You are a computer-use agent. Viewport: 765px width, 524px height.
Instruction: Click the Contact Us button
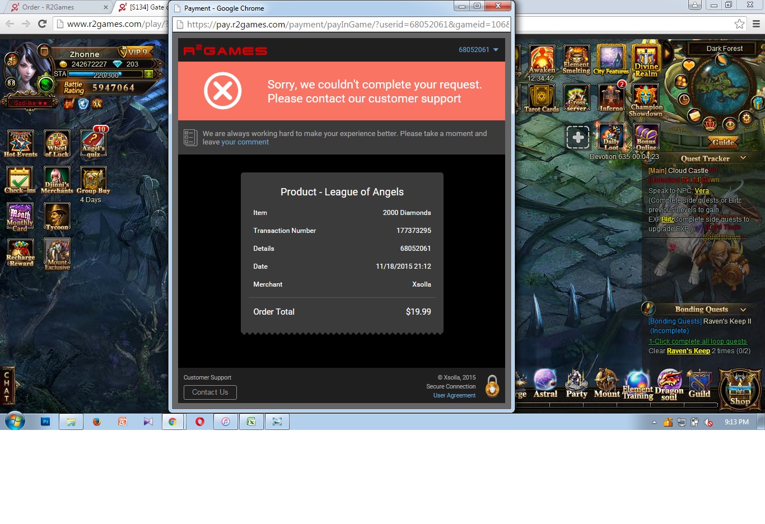[x=210, y=392]
